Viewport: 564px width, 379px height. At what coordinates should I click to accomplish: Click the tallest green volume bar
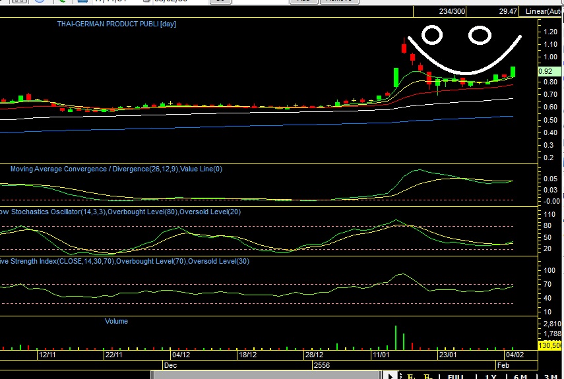tap(396, 337)
